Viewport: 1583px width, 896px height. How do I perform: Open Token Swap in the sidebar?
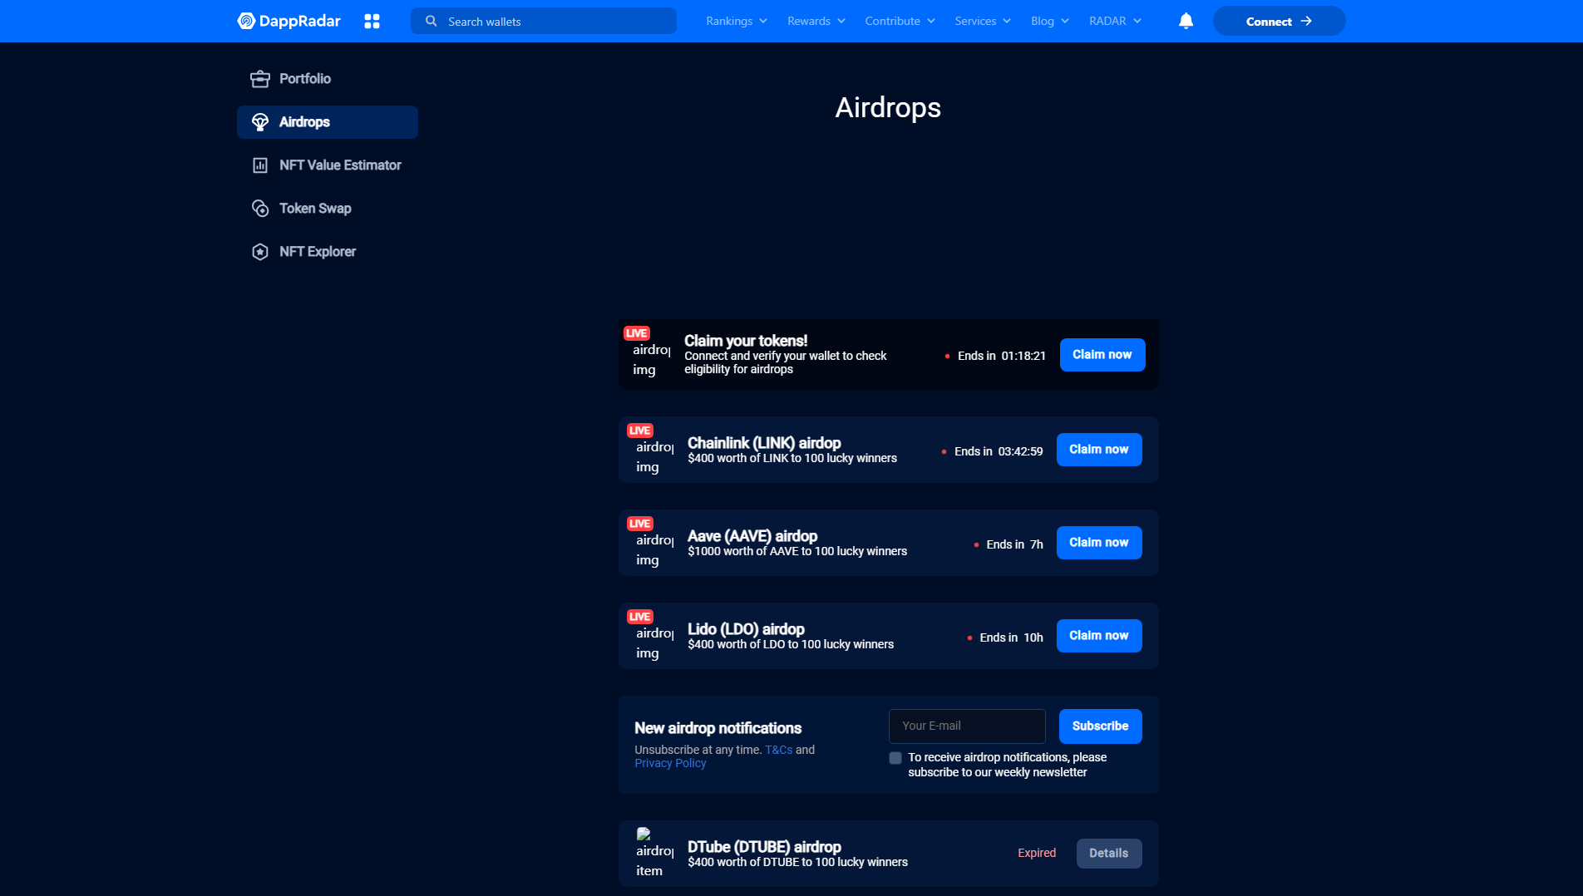coord(328,209)
